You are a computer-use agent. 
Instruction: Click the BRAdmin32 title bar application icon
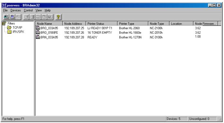tap(4, 6)
